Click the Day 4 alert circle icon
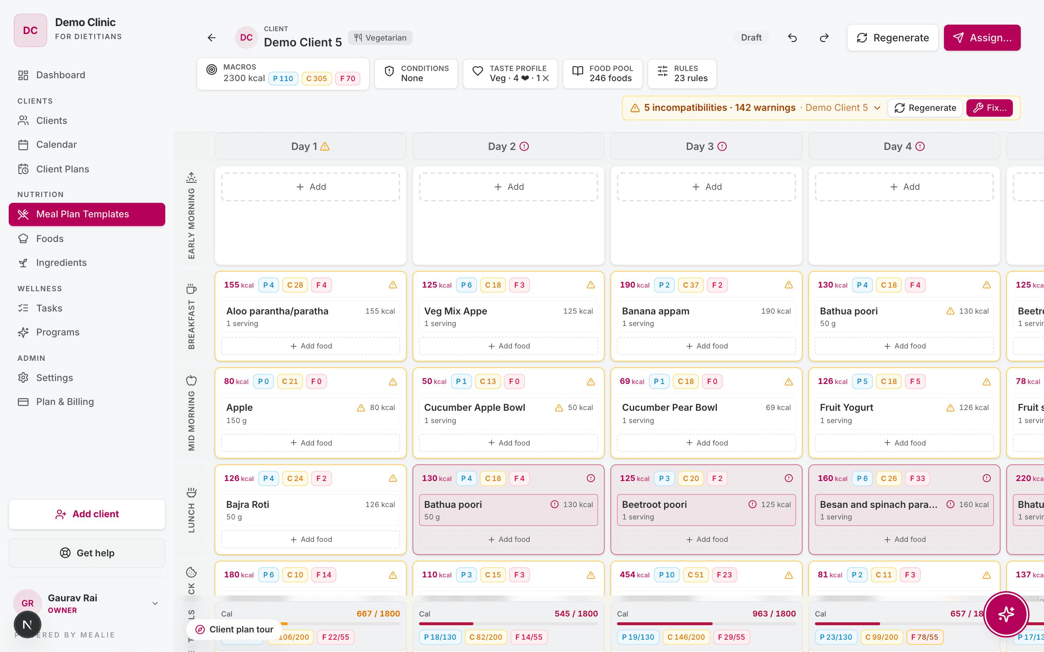Viewport: 1044px width, 652px height. (x=920, y=147)
